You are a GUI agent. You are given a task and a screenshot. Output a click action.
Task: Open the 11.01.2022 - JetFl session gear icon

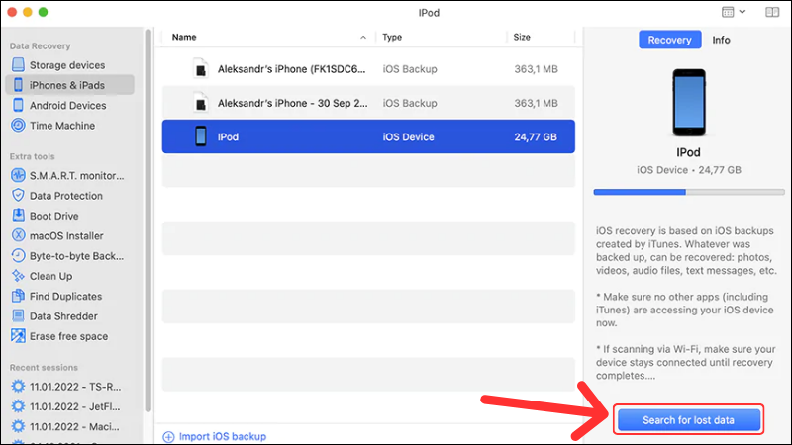(x=18, y=406)
